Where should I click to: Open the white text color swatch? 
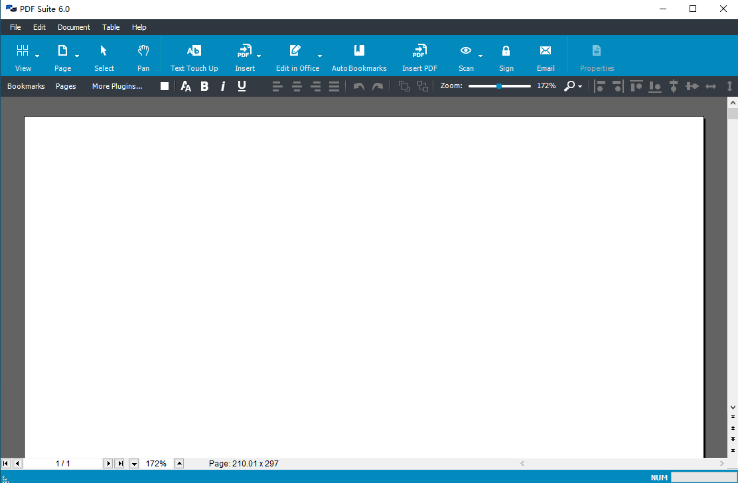pyautogui.click(x=165, y=86)
